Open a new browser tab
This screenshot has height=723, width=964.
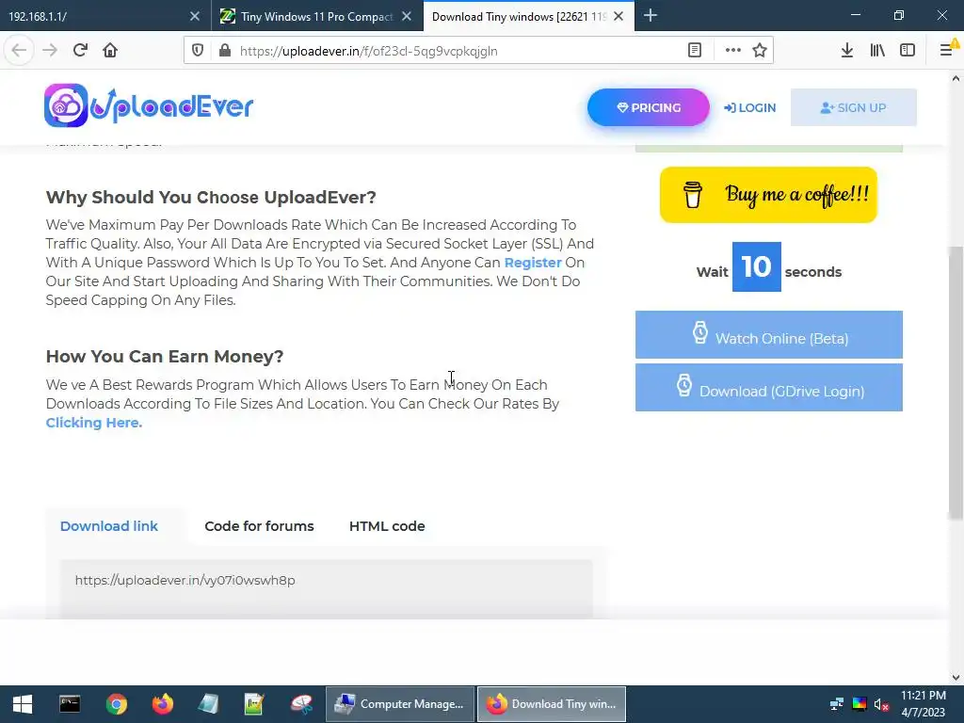click(x=651, y=16)
